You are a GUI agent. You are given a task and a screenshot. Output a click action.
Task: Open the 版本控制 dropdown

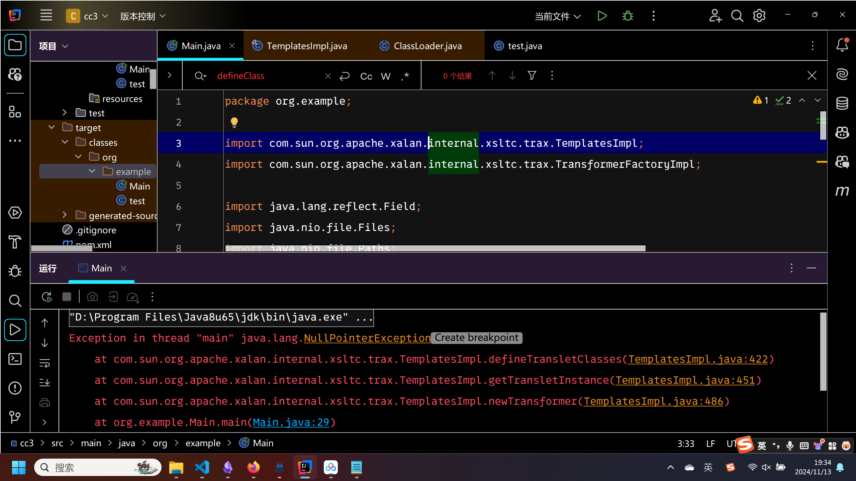pos(143,16)
